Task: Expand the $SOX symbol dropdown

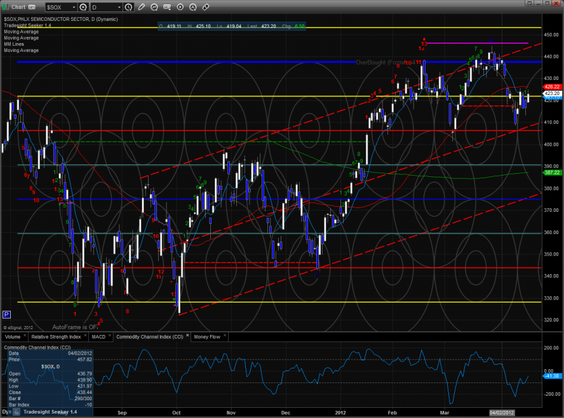Action: [x=74, y=8]
